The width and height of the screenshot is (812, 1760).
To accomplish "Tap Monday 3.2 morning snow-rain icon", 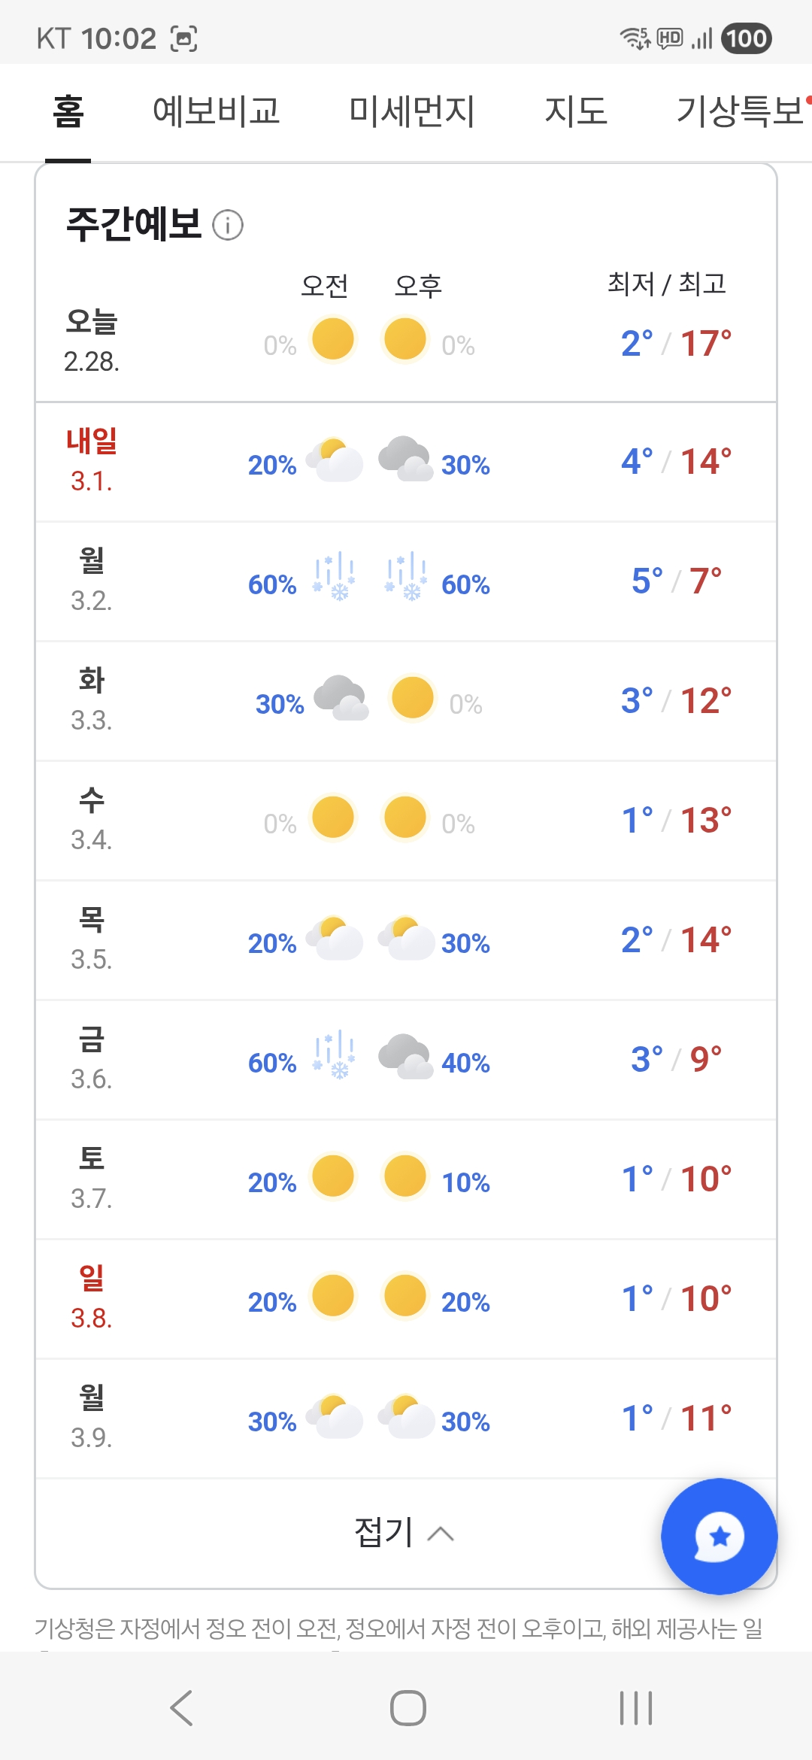I will coord(334,578).
